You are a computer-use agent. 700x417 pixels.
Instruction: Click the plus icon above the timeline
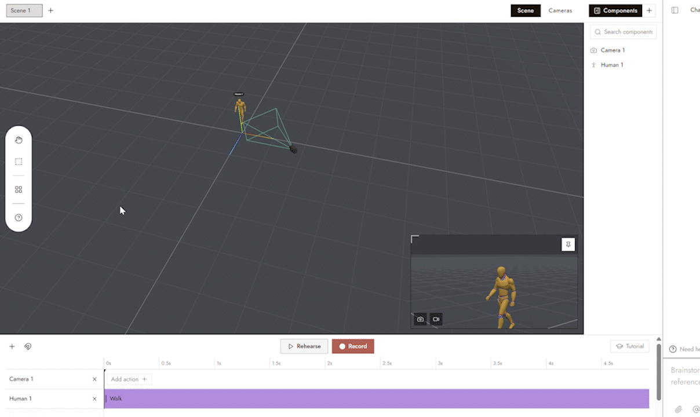(x=12, y=346)
